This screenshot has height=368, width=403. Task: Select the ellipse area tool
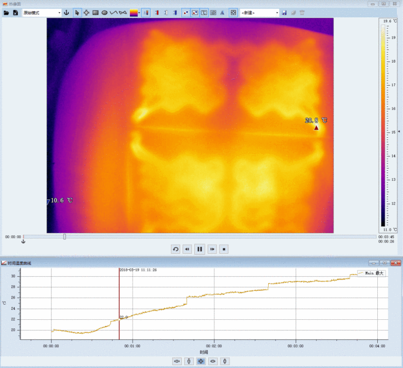click(x=104, y=12)
